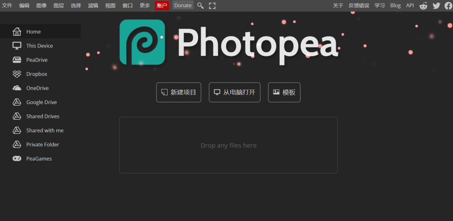
Task: Open the Facebook icon
Action: pos(449,5)
